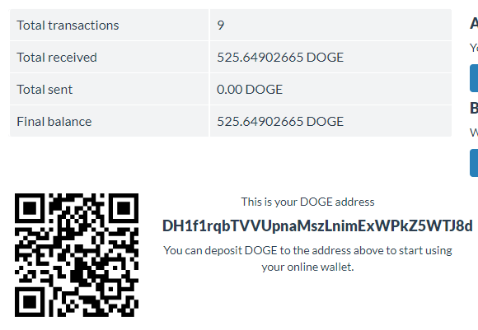Click the DOGE address QR code
This screenshot has height=330, width=478.
(77, 255)
